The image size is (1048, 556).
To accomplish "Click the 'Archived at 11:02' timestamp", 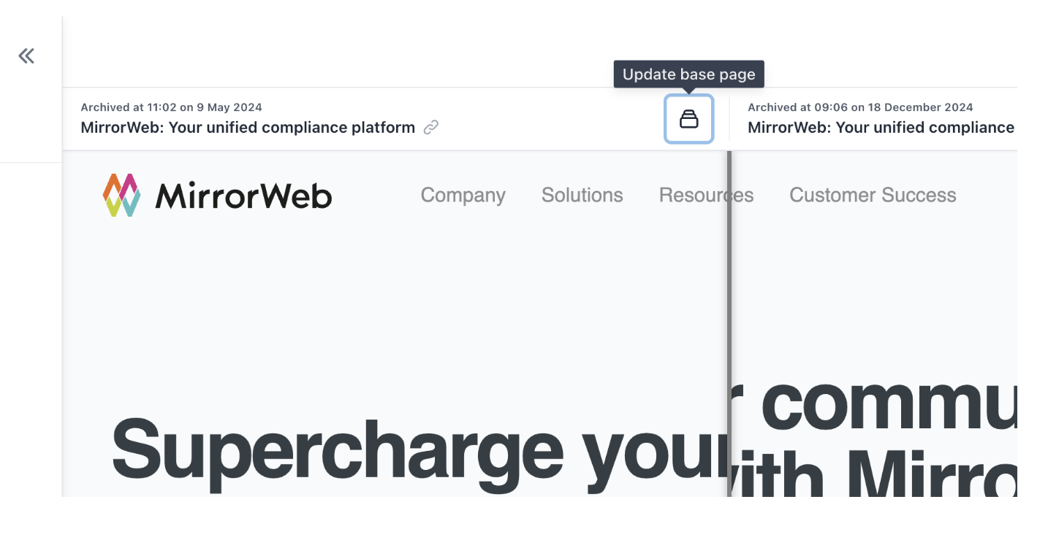I will tap(171, 107).
